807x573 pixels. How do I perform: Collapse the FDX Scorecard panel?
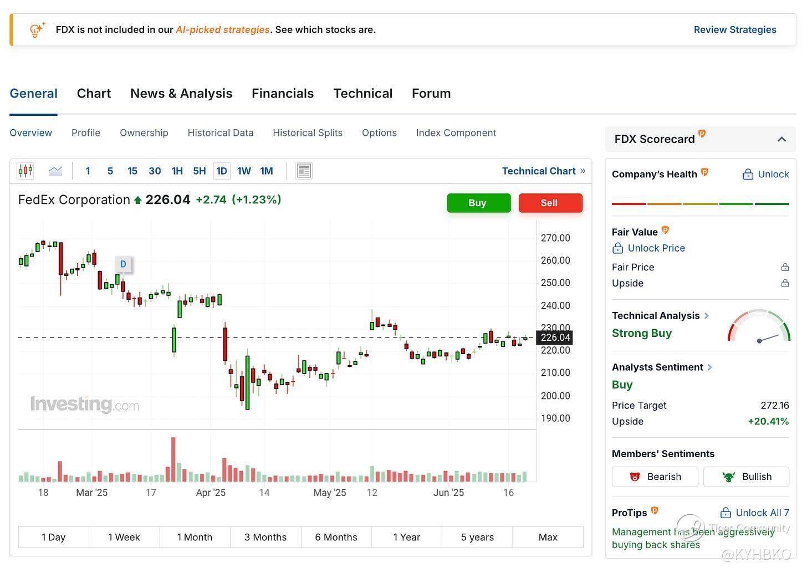(x=782, y=139)
